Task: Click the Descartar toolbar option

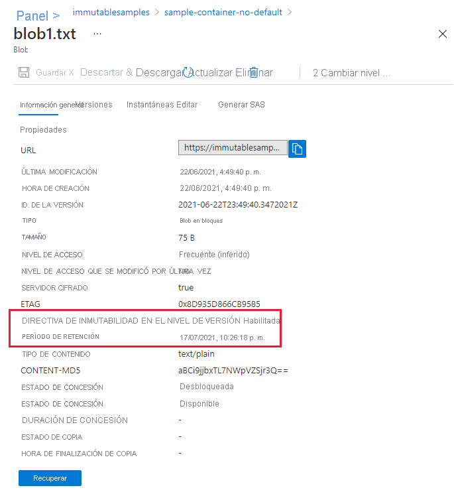Action: 101,72
